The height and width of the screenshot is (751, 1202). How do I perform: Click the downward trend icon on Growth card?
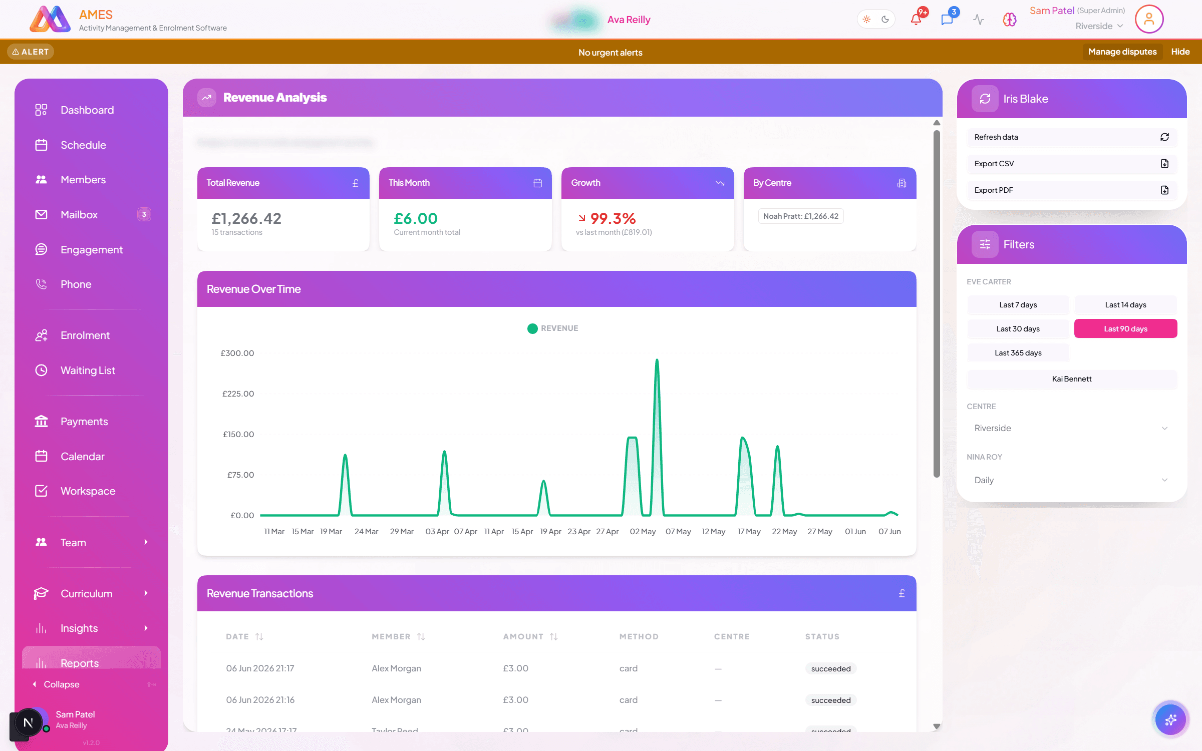point(720,183)
